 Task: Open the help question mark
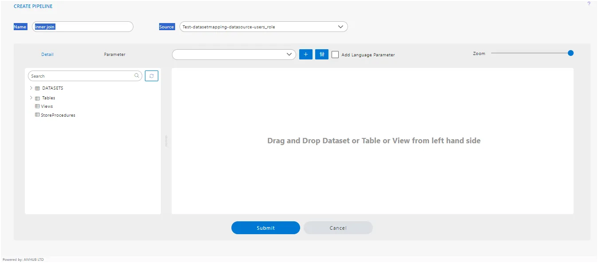[x=589, y=4]
